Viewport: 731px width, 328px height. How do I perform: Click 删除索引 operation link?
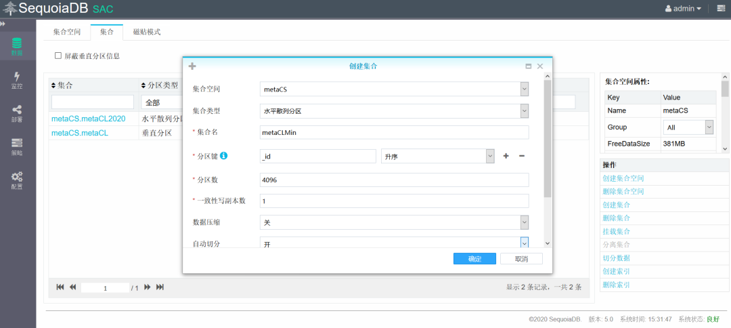[x=617, y=285]
